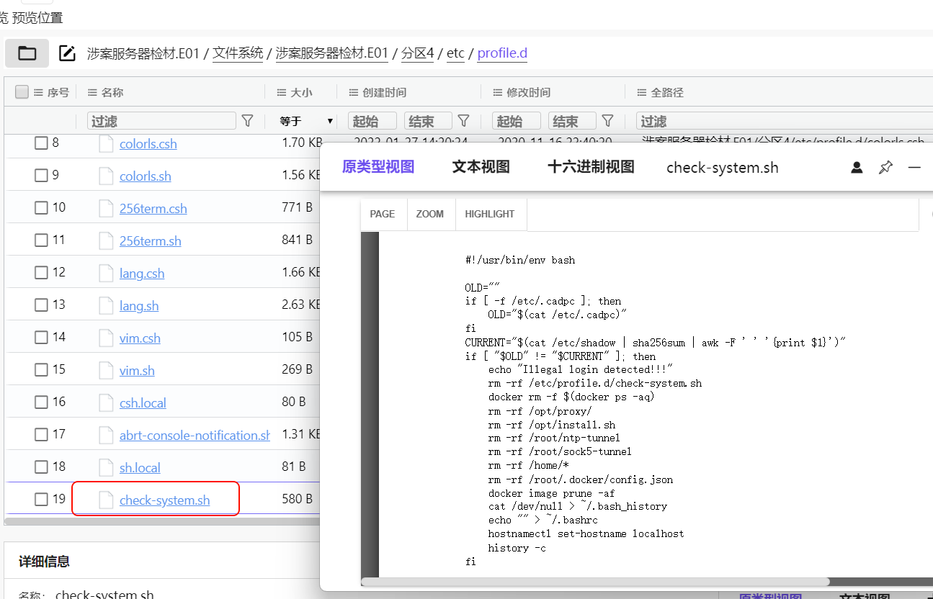Navigate to profile.d breadcrumb
The height and width of the screenshot is (599, 933).
tap(502, 53)
